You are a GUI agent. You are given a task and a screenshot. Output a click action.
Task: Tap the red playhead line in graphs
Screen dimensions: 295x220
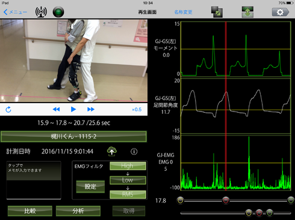[226, 106]
